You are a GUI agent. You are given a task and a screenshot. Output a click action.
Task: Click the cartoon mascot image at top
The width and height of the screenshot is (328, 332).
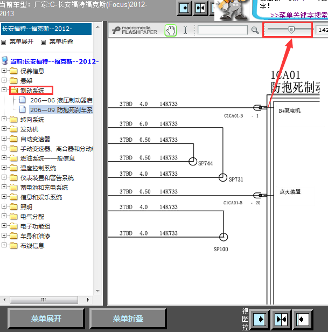[x=233, y=10]
